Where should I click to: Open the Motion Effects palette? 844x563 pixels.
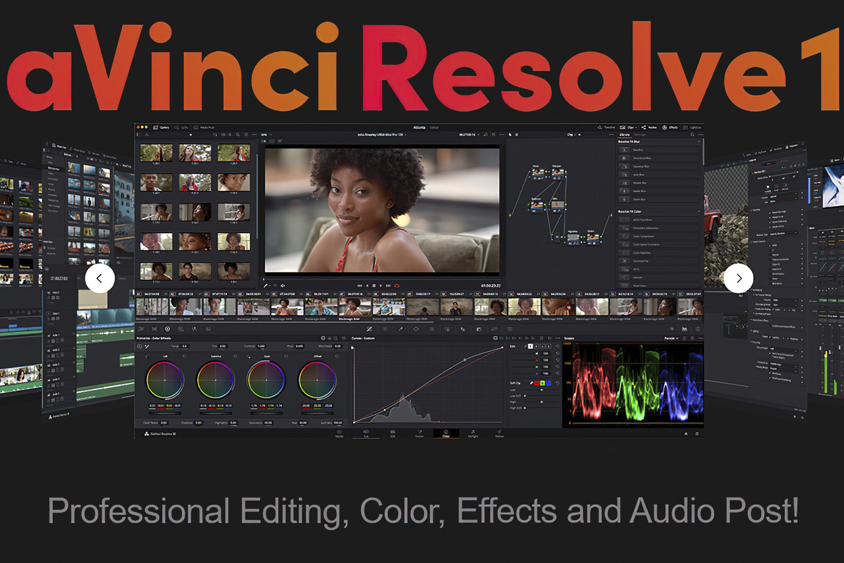[x=208, y=329]
